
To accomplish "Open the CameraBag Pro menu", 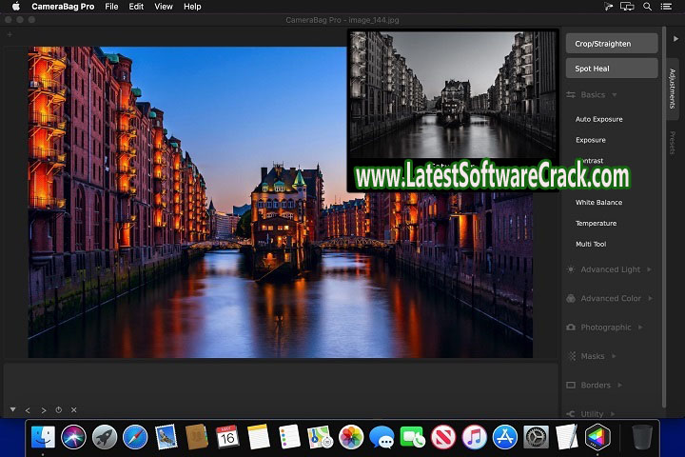I will coord(63,7).
